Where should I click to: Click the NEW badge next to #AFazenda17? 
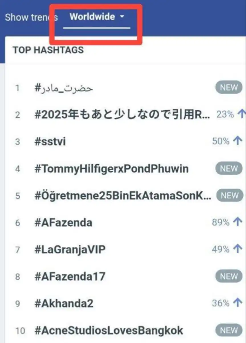[x=229, y=276]
